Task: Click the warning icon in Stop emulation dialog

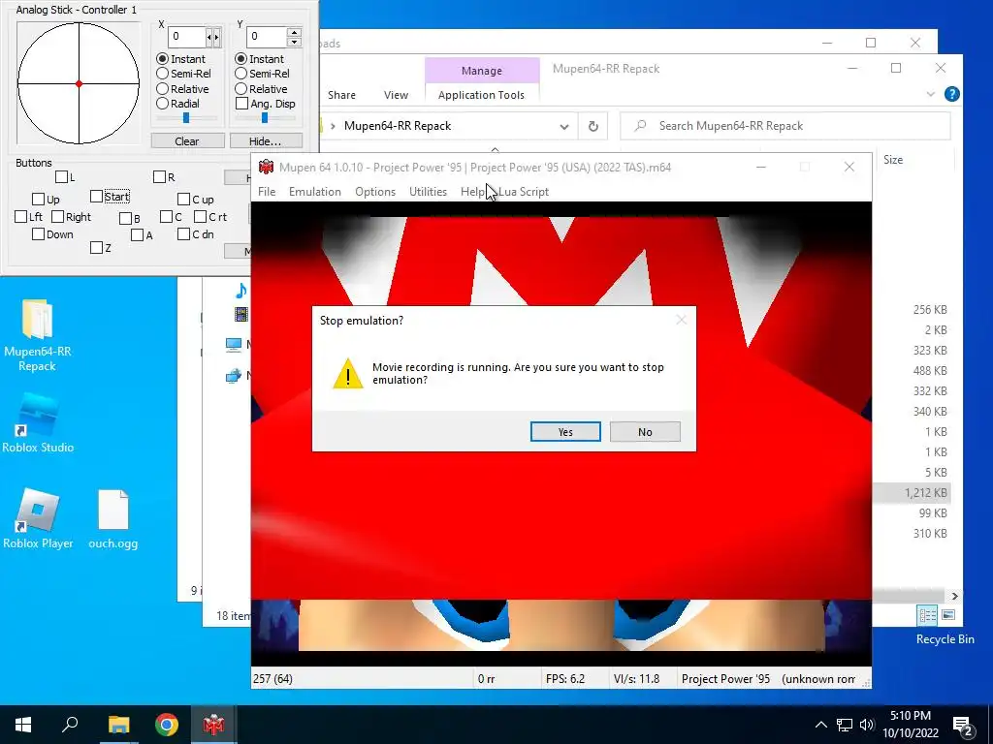Action: [x=348, y=373]
